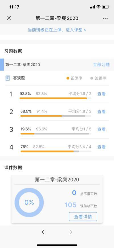Open 全部习题 link
The image size is (114, 248).
tap(101, 65)
